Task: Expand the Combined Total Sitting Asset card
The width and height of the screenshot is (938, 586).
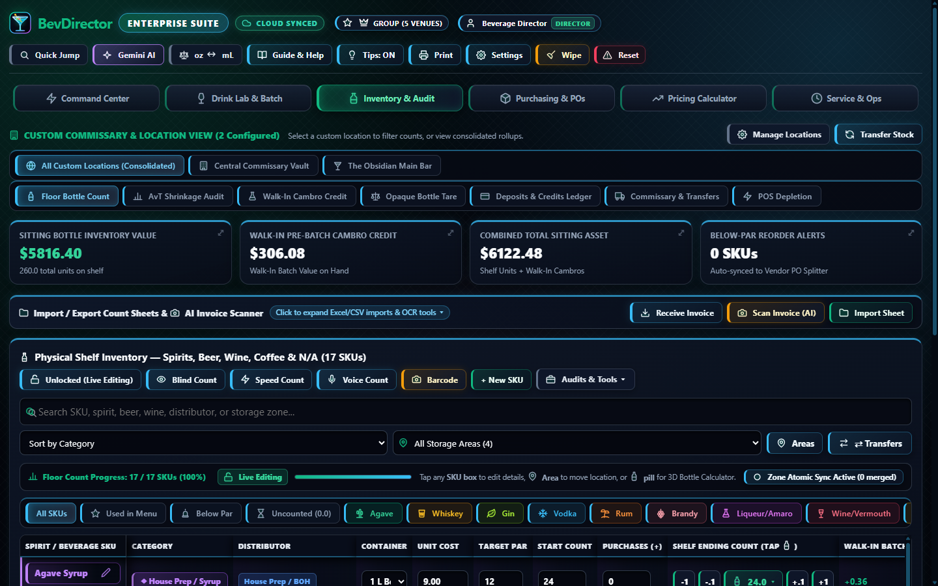Action: pos(681,232)
